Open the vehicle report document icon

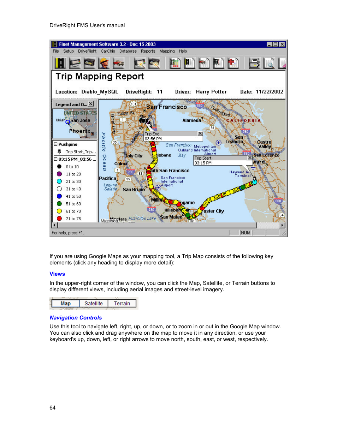204,63
